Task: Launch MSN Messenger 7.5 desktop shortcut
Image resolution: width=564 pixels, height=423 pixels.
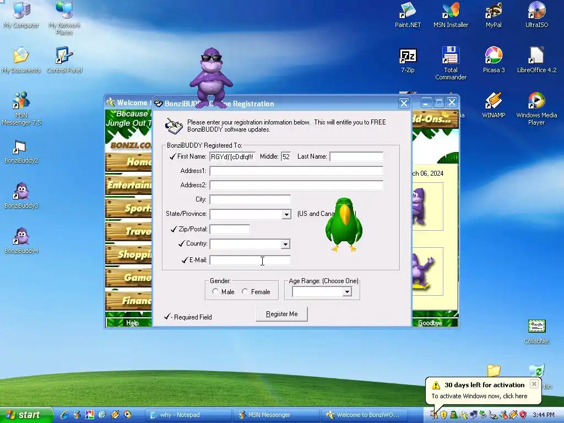Action: (x=21, y=108)
